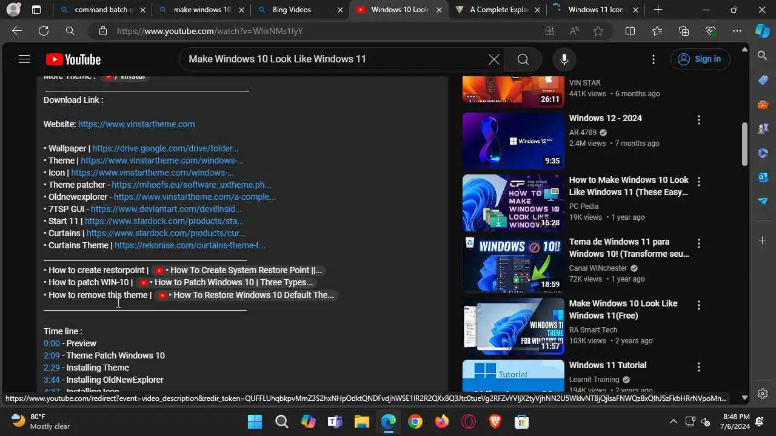The image size is (776, 436).
Task: Switch to the Bing Videos tab
Action: click(291, 10)
